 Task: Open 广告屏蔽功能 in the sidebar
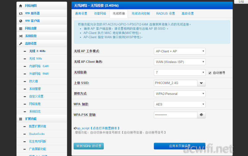click(42, 149)
